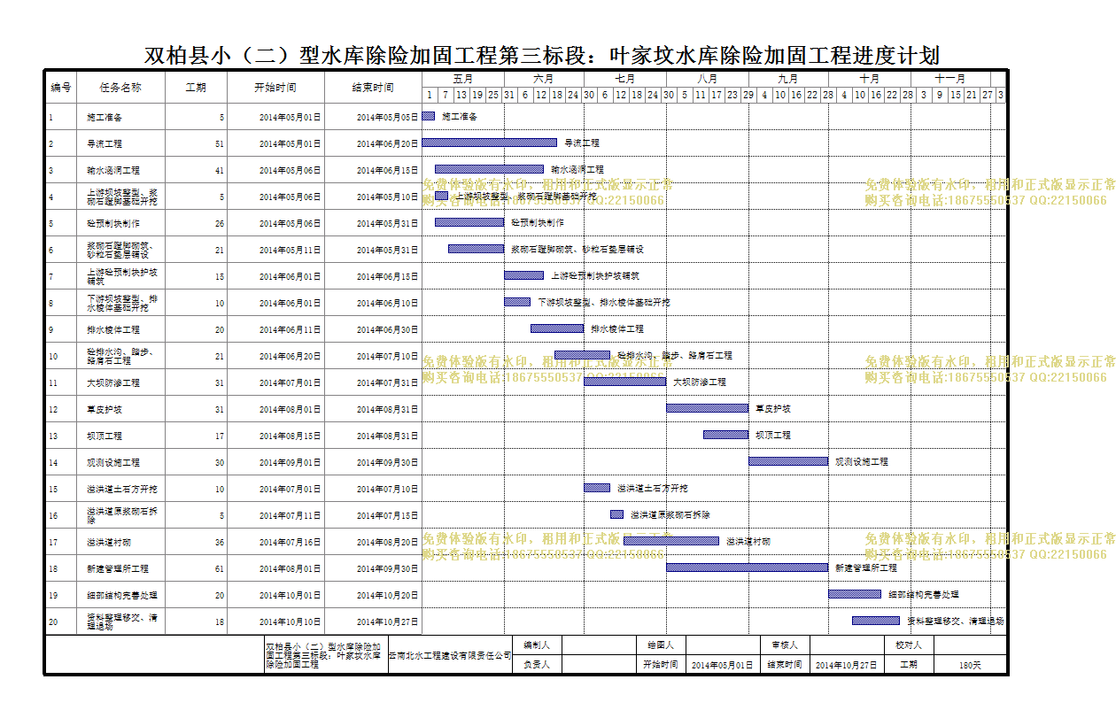
Task: Click task name 砼预制块制作 in the table
Action: (x=112, y=223)
